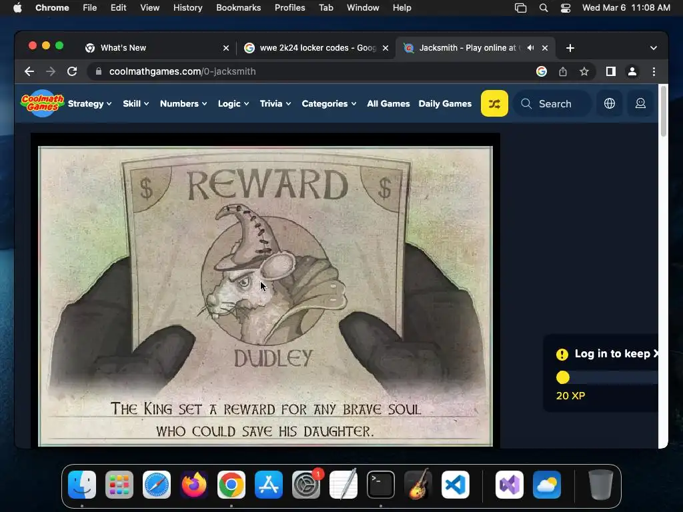Expand the Strategy dropdown menu
This screenshot has height=512, width=683.
pyautogui.click(x=90, y=103)
